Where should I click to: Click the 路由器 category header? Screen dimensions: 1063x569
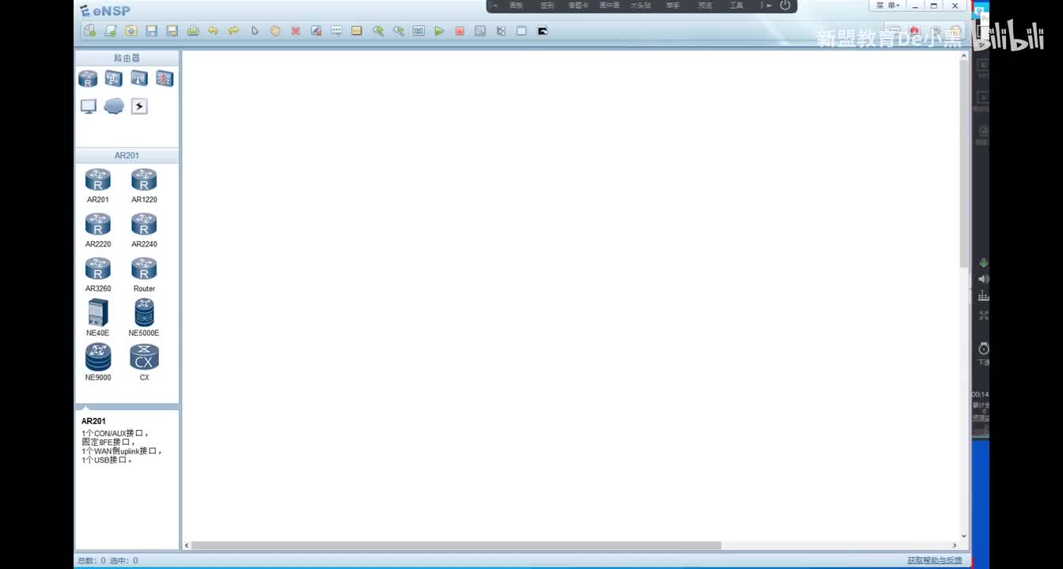coord(127,58)
